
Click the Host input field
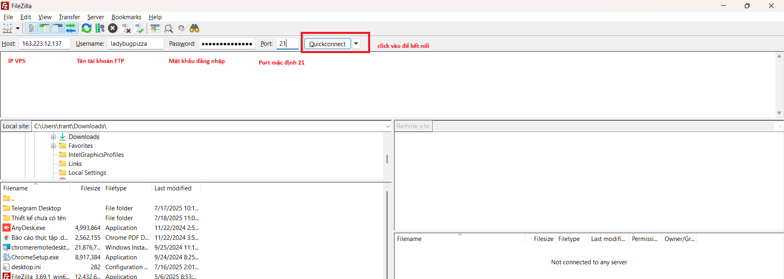click(x=45, y=44)
